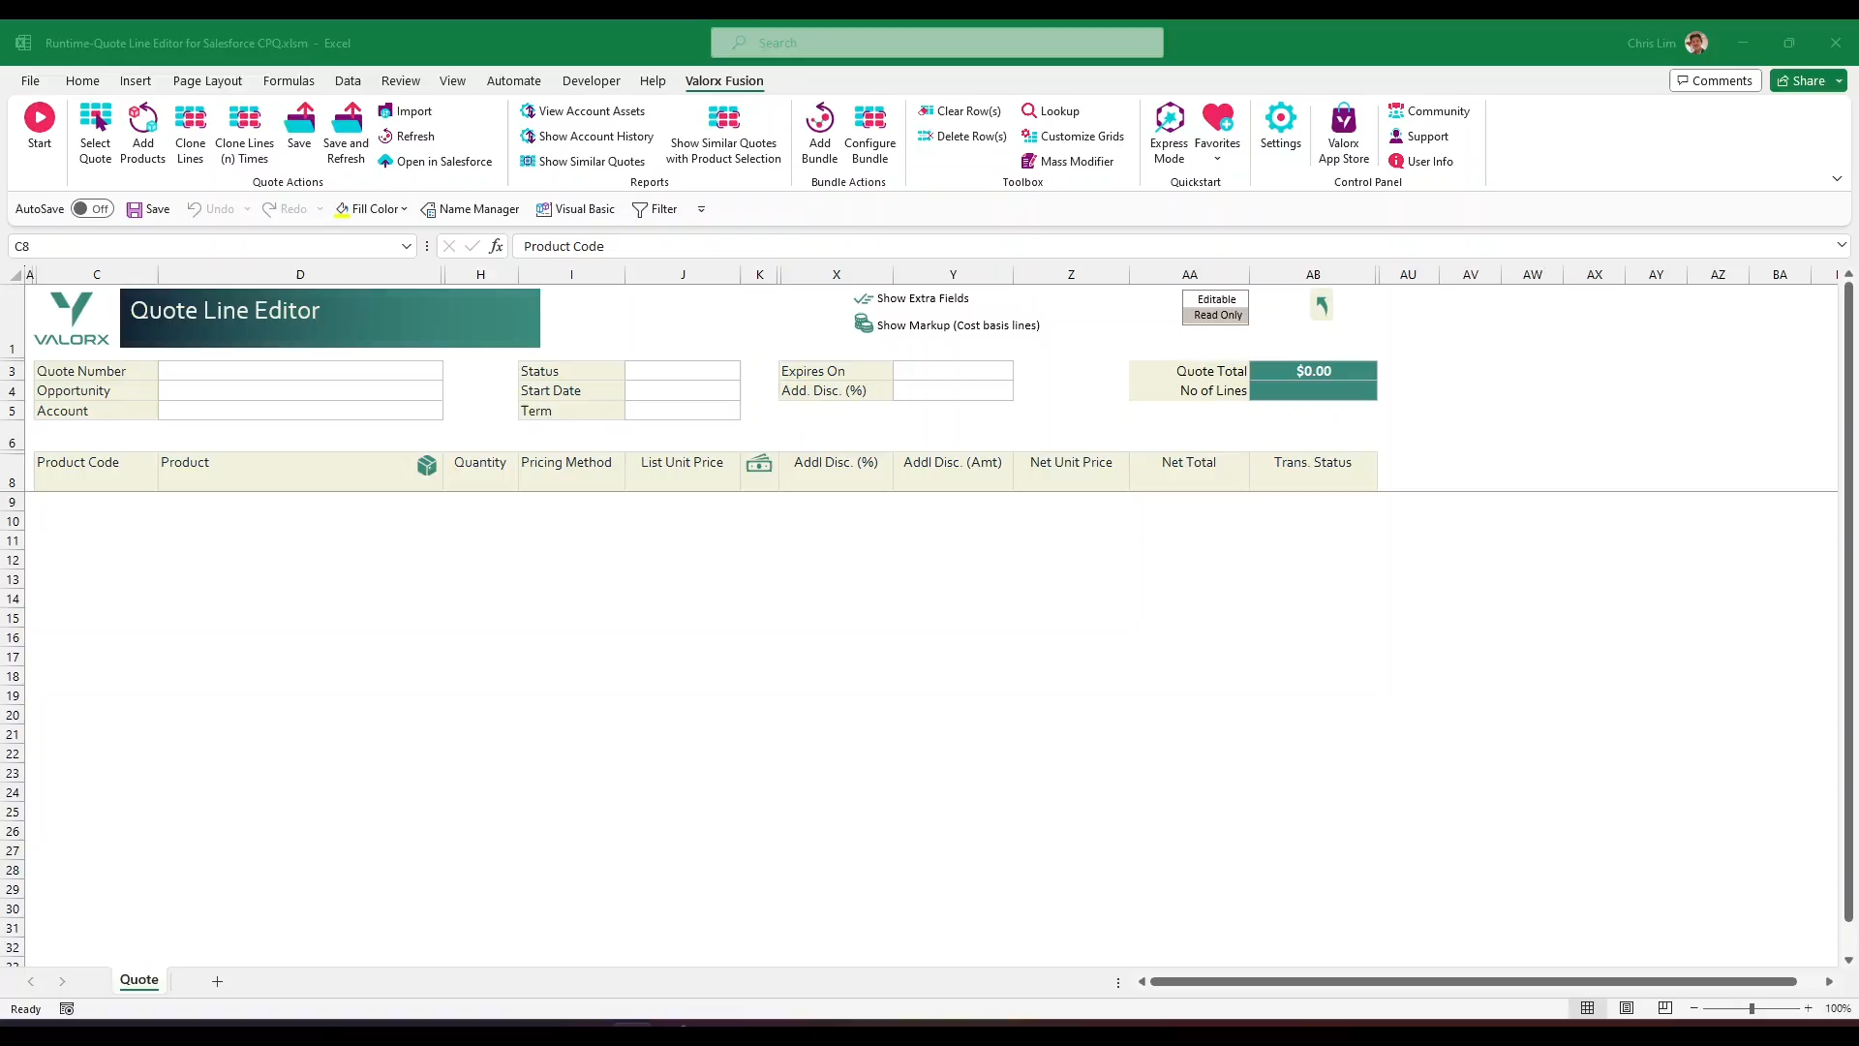Screen dimensions: 1859x1046
Task: Click Delete Row(s) in Toolbox
Action: coord(962,137)
